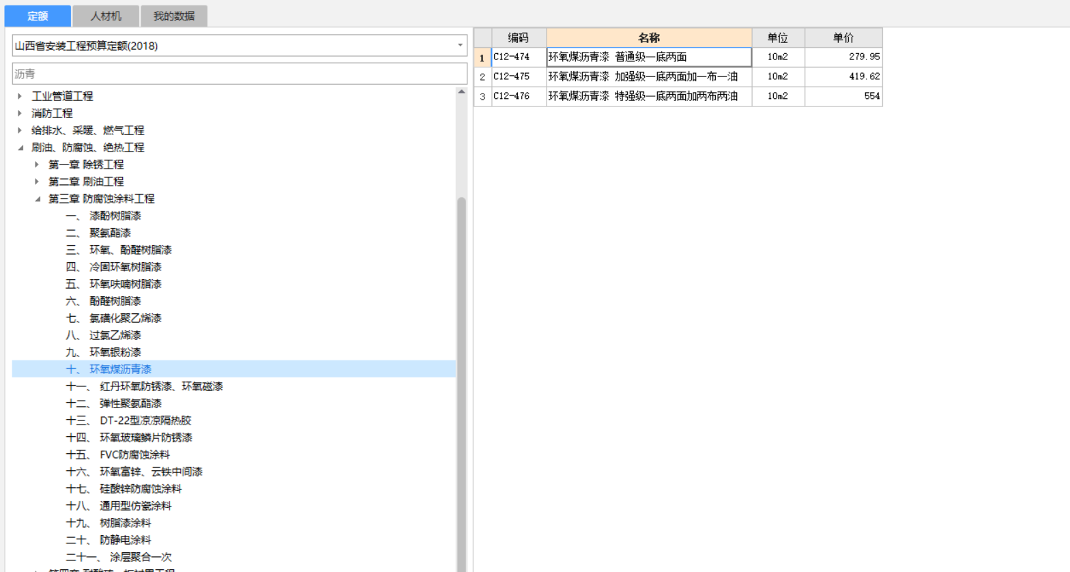Select 四、冷固环氧树脂漆 item
Image resolution: width=1070 pixels, height=572 pixels.
[114, 267]
